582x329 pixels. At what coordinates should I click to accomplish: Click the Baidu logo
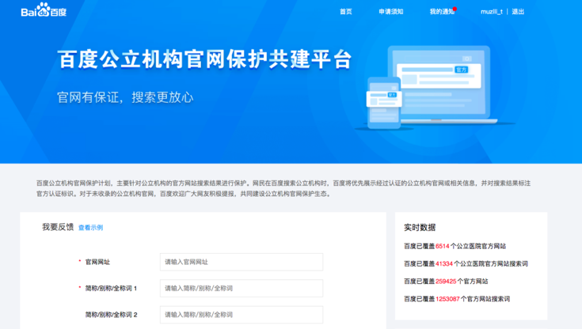tap(44, 10)
